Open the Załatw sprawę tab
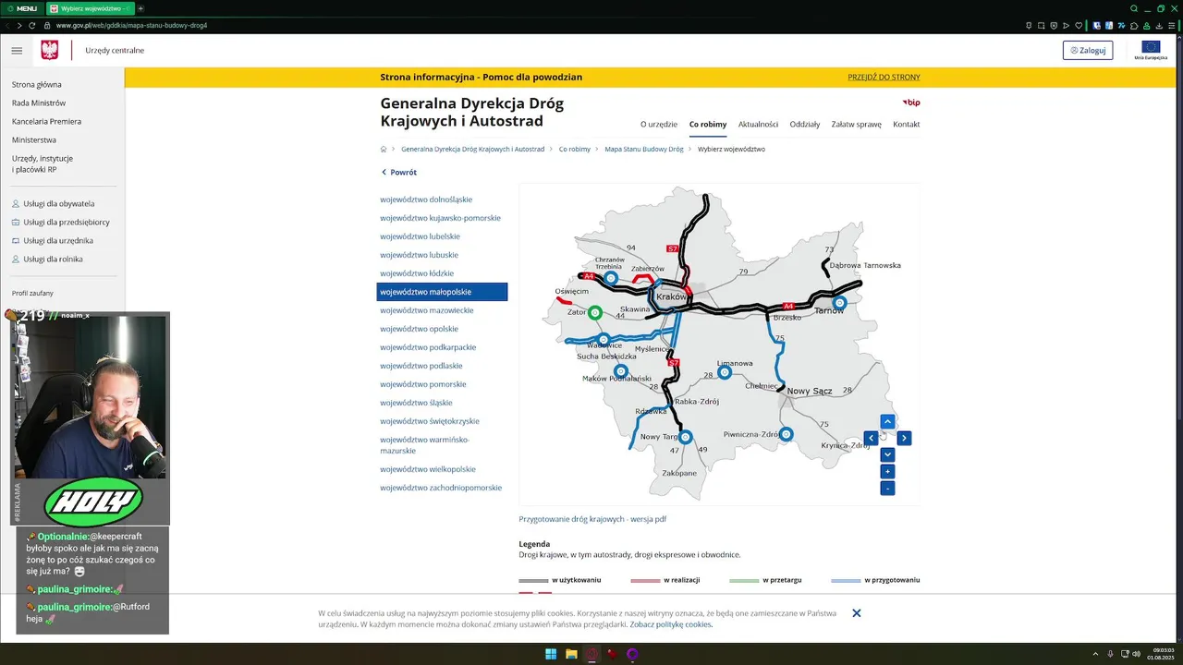Screen dimensions: 1183x665 [856, 124]
